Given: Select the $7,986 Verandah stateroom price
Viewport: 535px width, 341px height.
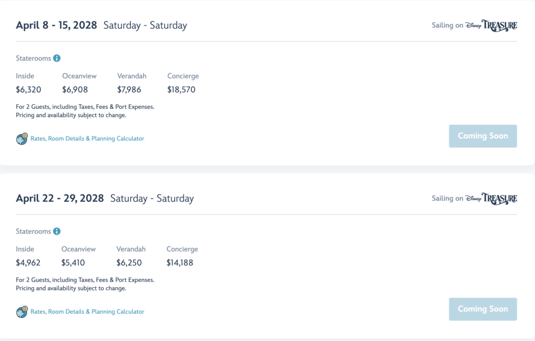Looking at the screenshot, I should point(129,90).
